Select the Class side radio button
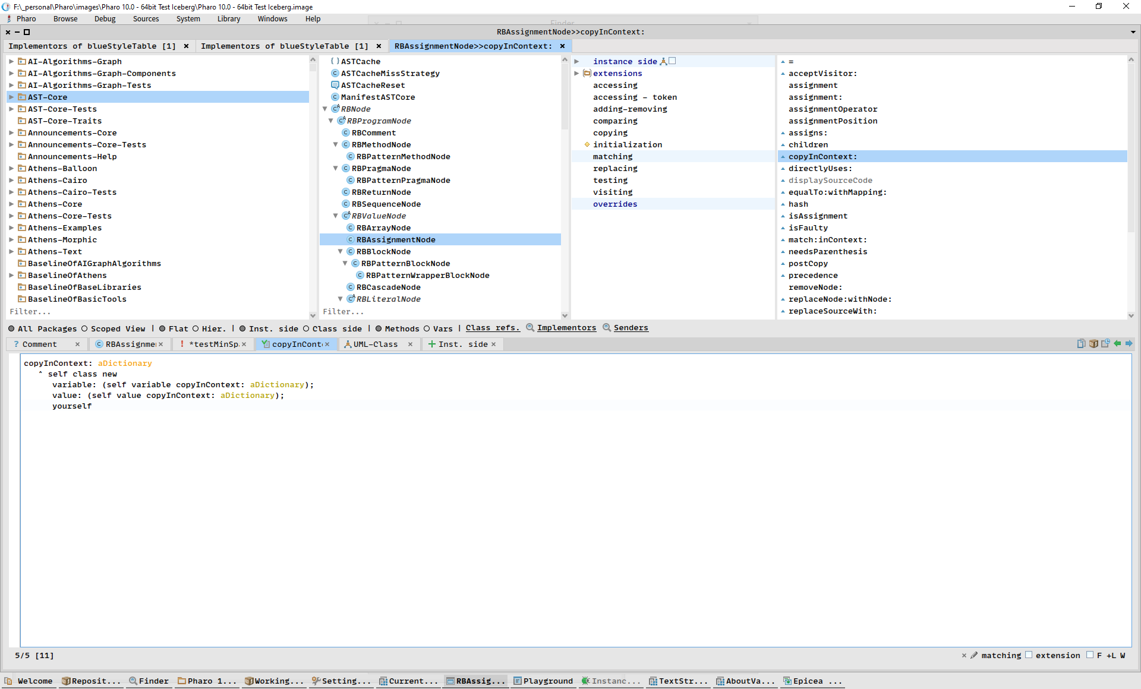This screenshot has width=1141, height=689. point(306,328)
